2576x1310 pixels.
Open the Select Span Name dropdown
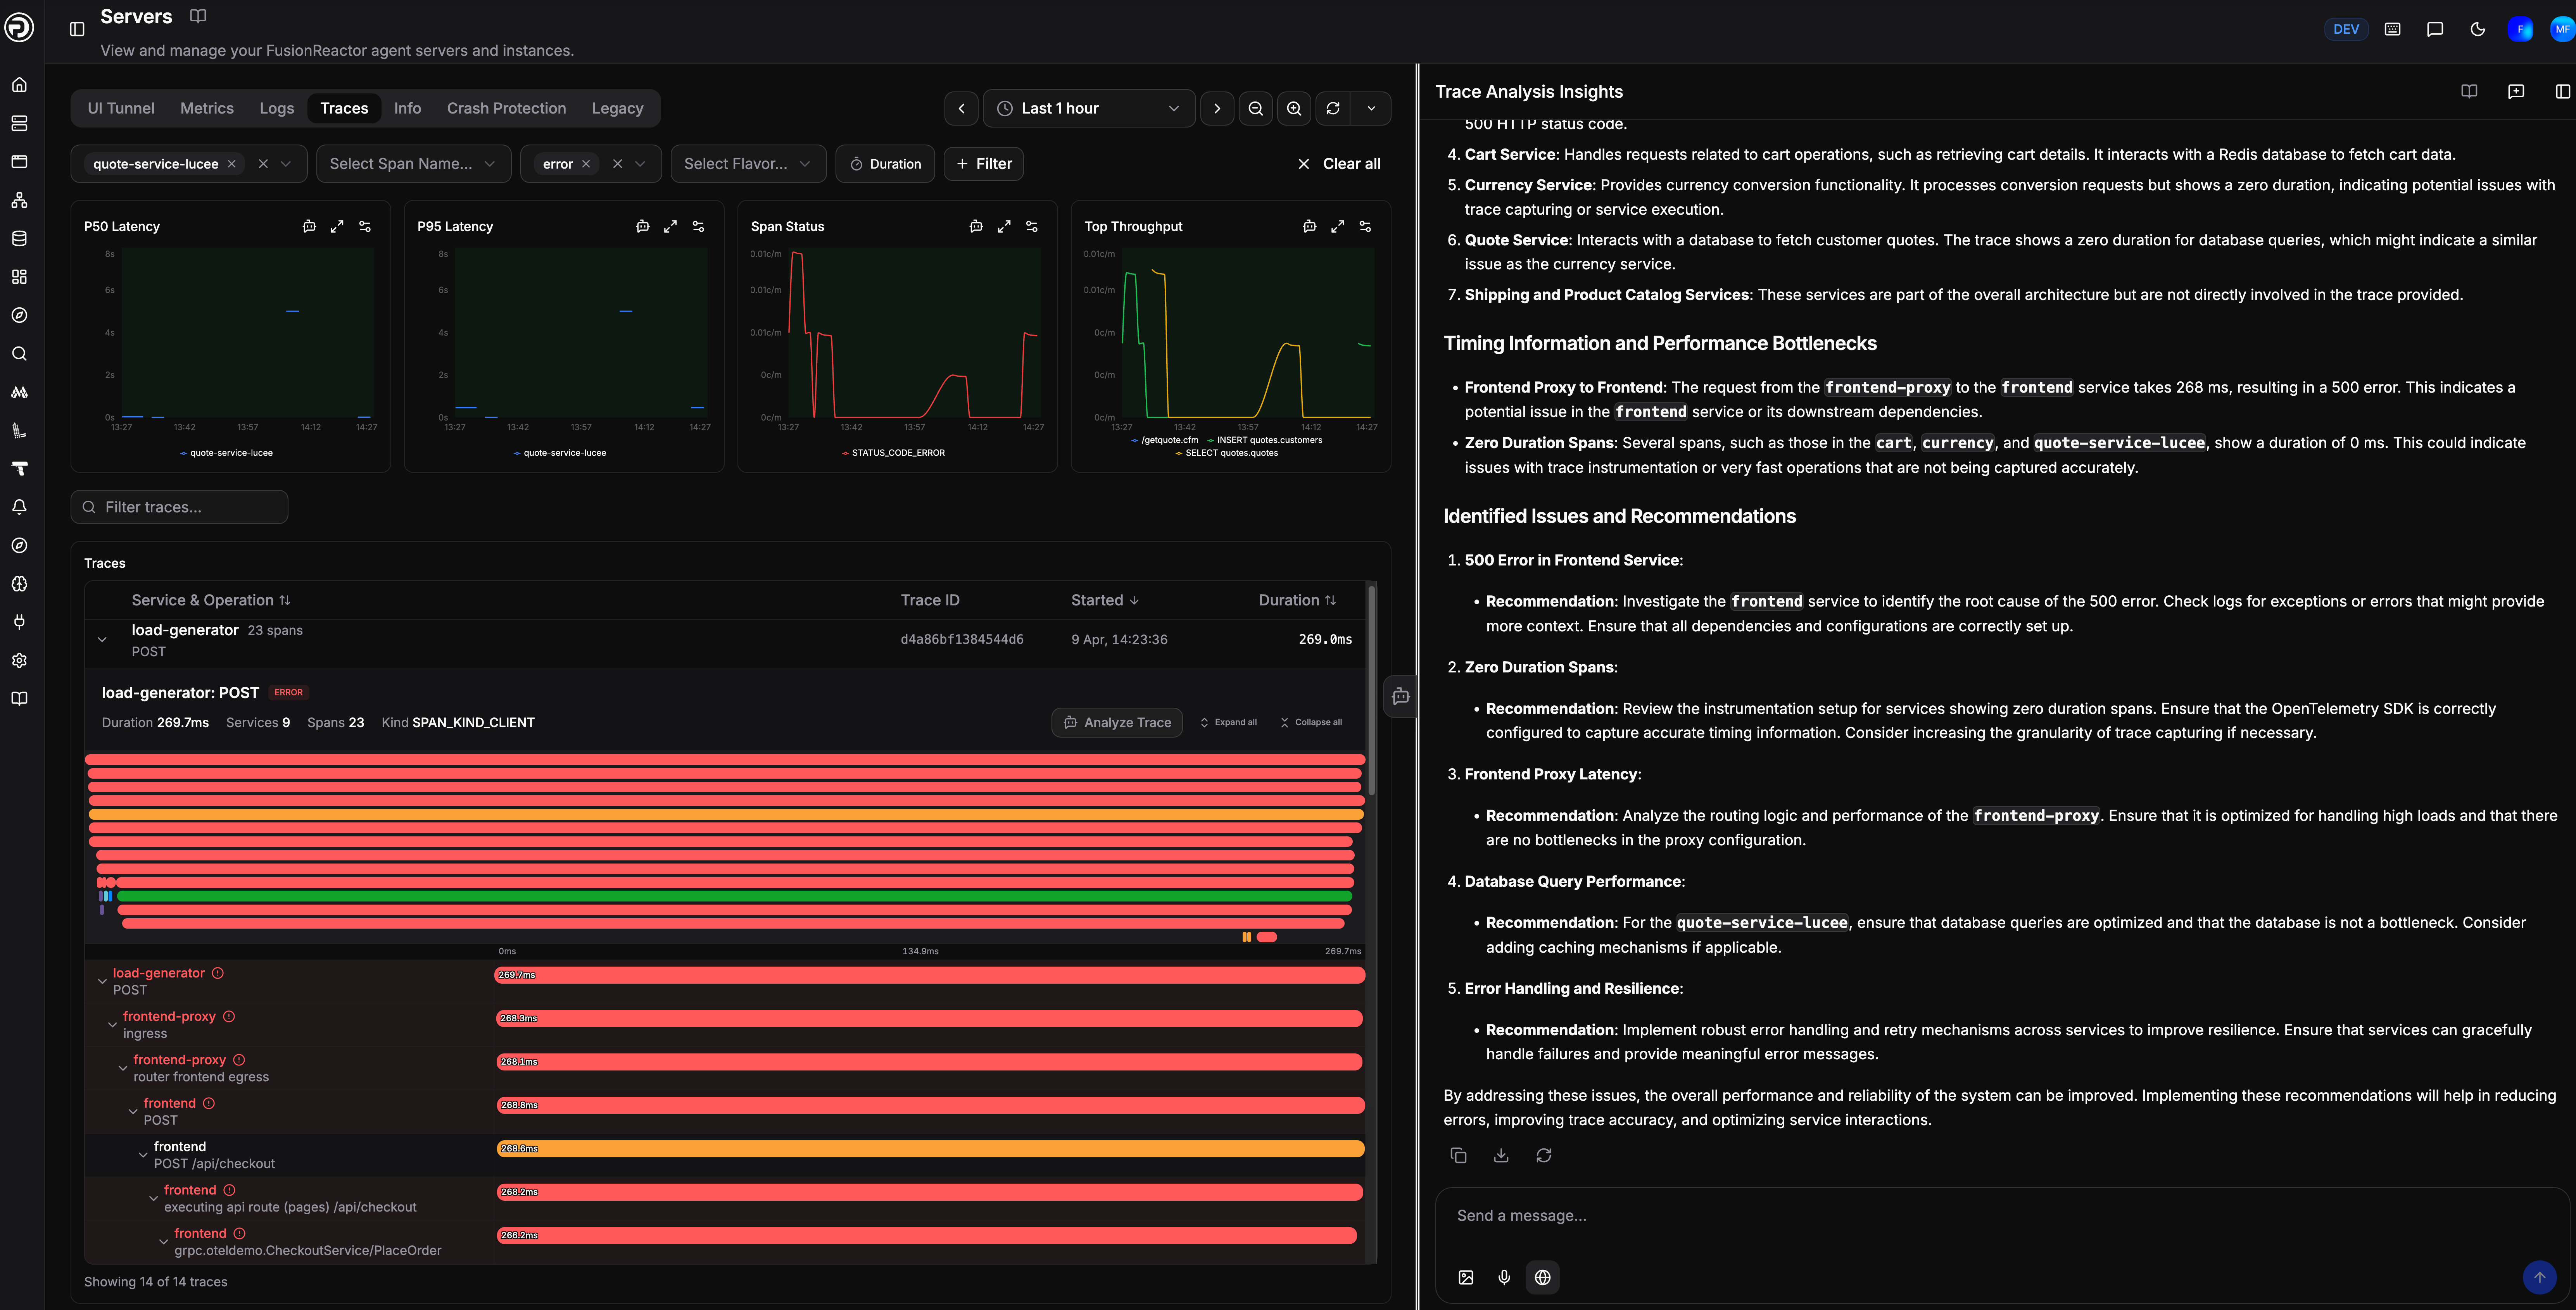point(413,164)
